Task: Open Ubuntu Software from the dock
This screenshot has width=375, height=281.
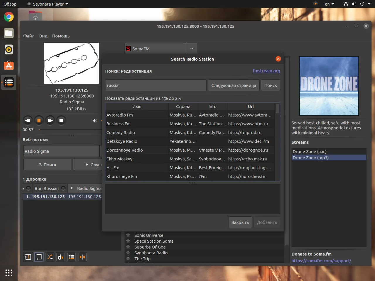Action: click(x=9, y=66)
